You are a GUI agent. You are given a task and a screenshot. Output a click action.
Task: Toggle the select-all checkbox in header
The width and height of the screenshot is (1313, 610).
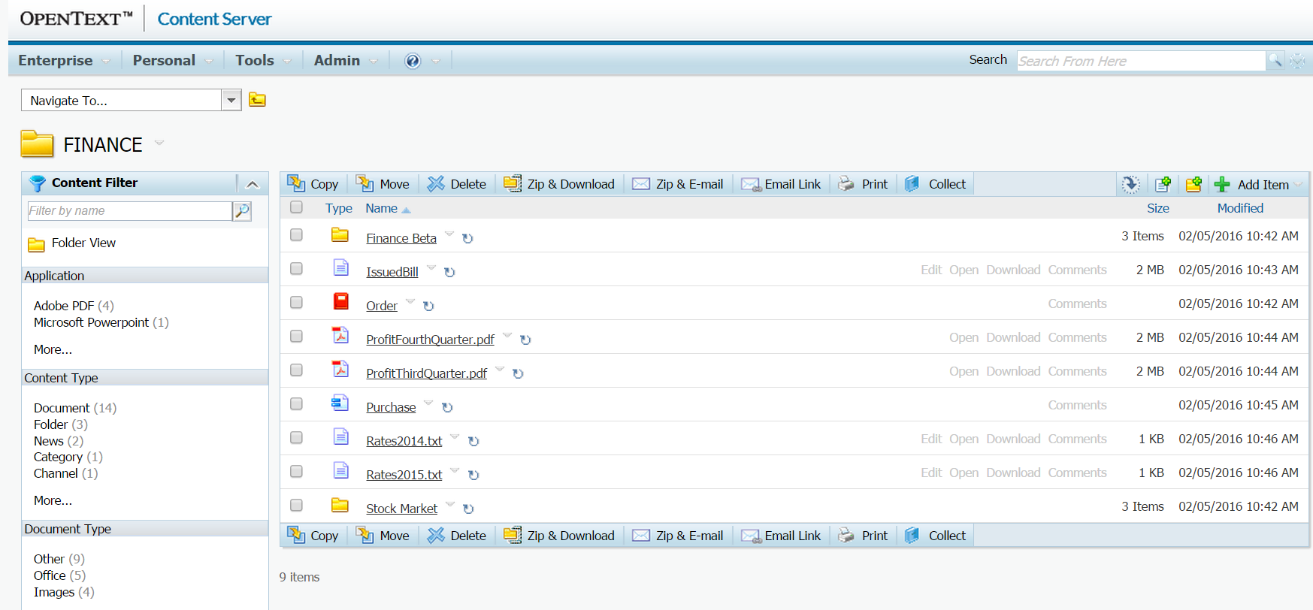[x=296, y=207]
